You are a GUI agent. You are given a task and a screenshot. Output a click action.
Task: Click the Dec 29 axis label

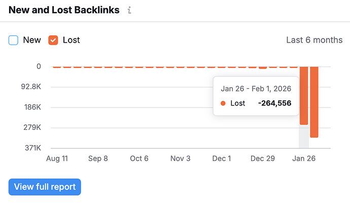coord(263,159)
